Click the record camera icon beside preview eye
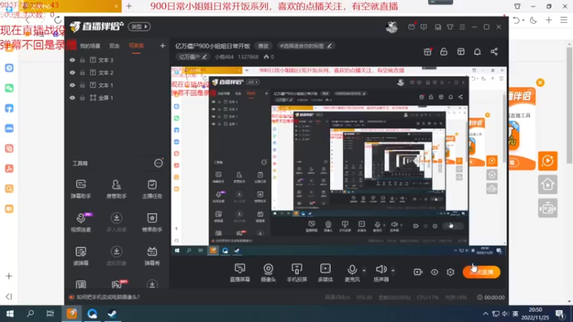 tap(418, 272)
